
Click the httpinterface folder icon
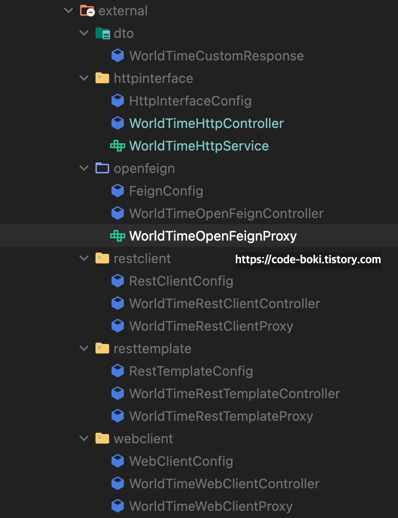[102, 78]
